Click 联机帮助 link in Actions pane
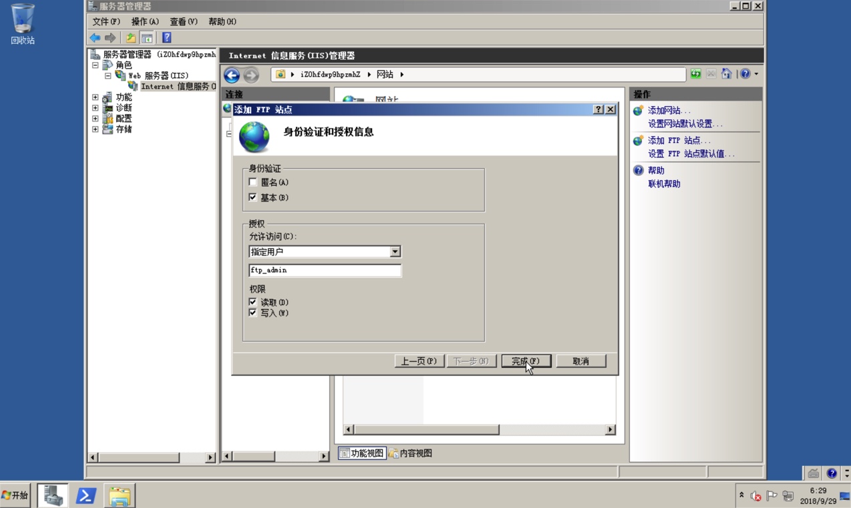 (x=664, y=184)
